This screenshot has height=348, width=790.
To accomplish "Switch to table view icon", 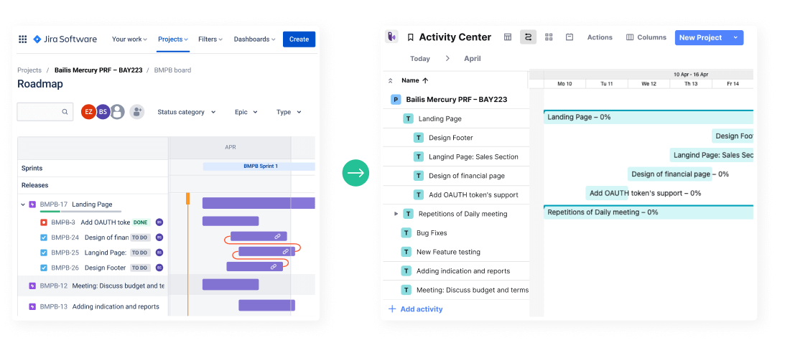I will [x=508, y=37].
